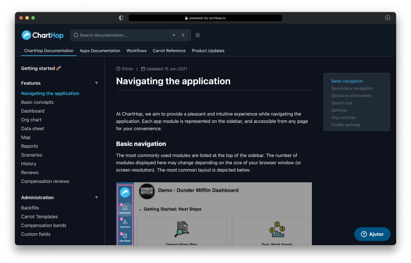Switch to Apps Documentation tab
Image resolution: width=411 pixels, height=263 pixels.
tap(100, 51)
